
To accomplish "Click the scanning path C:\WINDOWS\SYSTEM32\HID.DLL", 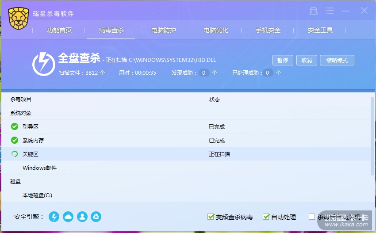I will pyautogui.click(x=172, y=60).
